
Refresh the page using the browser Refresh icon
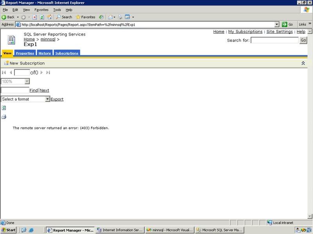[42, 17]
